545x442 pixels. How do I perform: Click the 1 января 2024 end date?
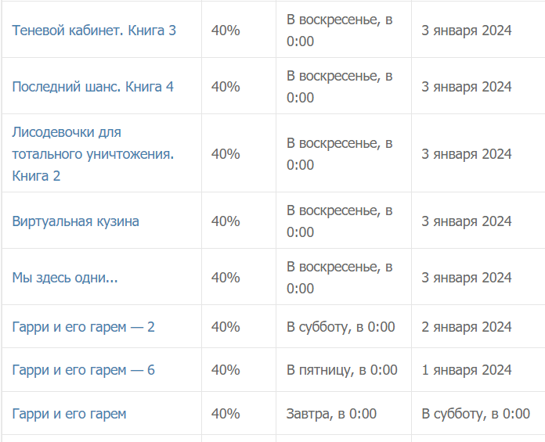click(466, 370)
